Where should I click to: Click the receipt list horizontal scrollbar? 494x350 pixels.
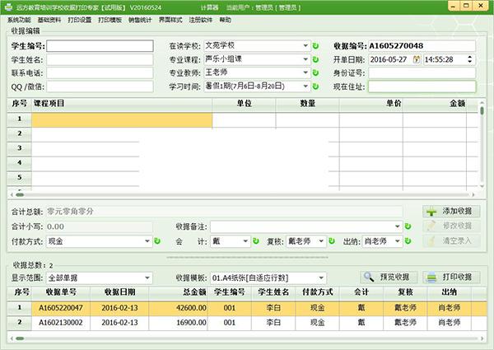pyautogui.click(x=247, y=338)
